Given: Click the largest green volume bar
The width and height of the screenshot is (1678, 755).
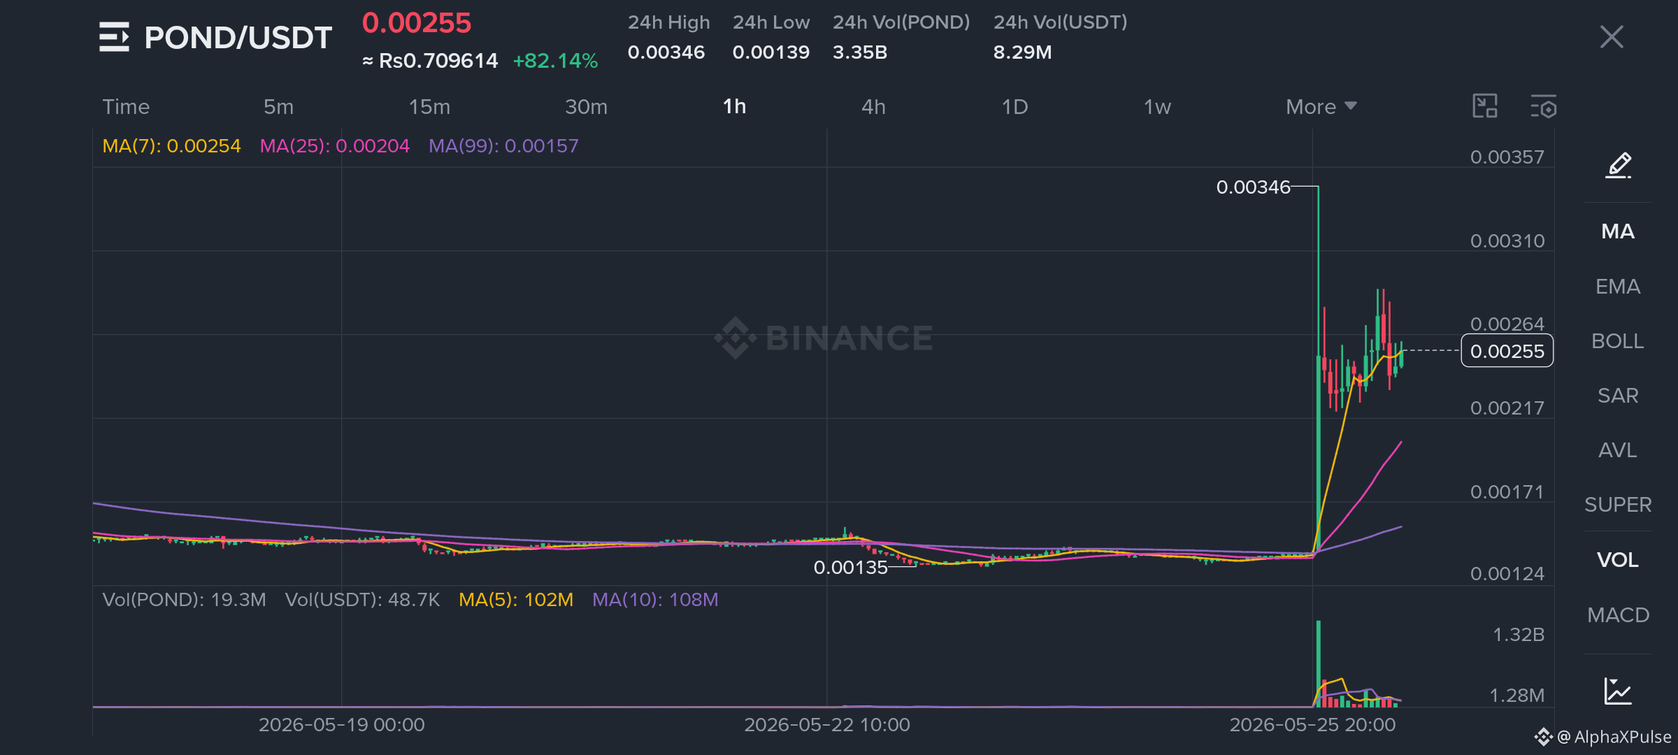Looking at the screenshot, I should (x=1319, y=664).
